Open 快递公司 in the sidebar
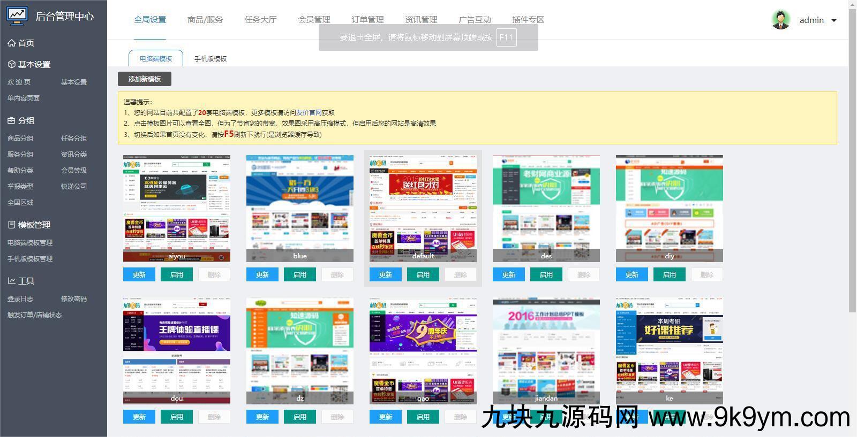The image size is (857, 437). click(74, 186)
